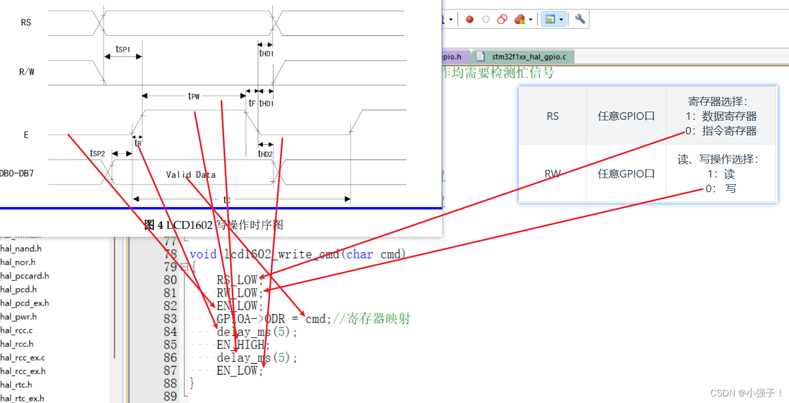Toggle the insert/remove breakpoint red dot
This screenshot has width=789, height=403.
click(469, 20)
